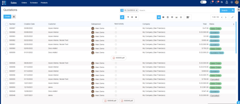Screen dimensions: 240x104
Task: Toggle the switch in the top bar
Action: (203, 2)
